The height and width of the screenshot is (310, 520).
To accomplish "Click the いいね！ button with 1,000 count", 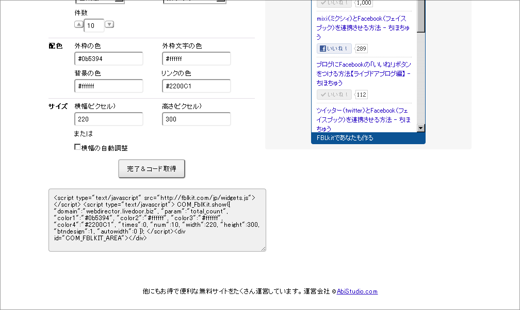I will pos(334,3).
